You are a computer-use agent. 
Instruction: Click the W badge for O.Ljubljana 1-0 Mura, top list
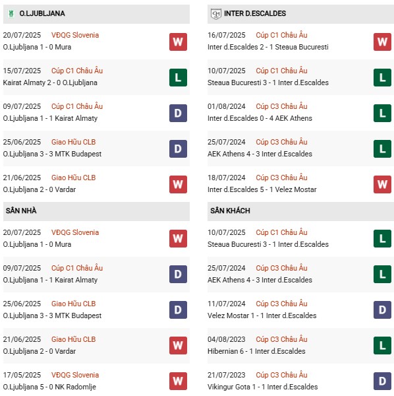(x=178, y=42)
